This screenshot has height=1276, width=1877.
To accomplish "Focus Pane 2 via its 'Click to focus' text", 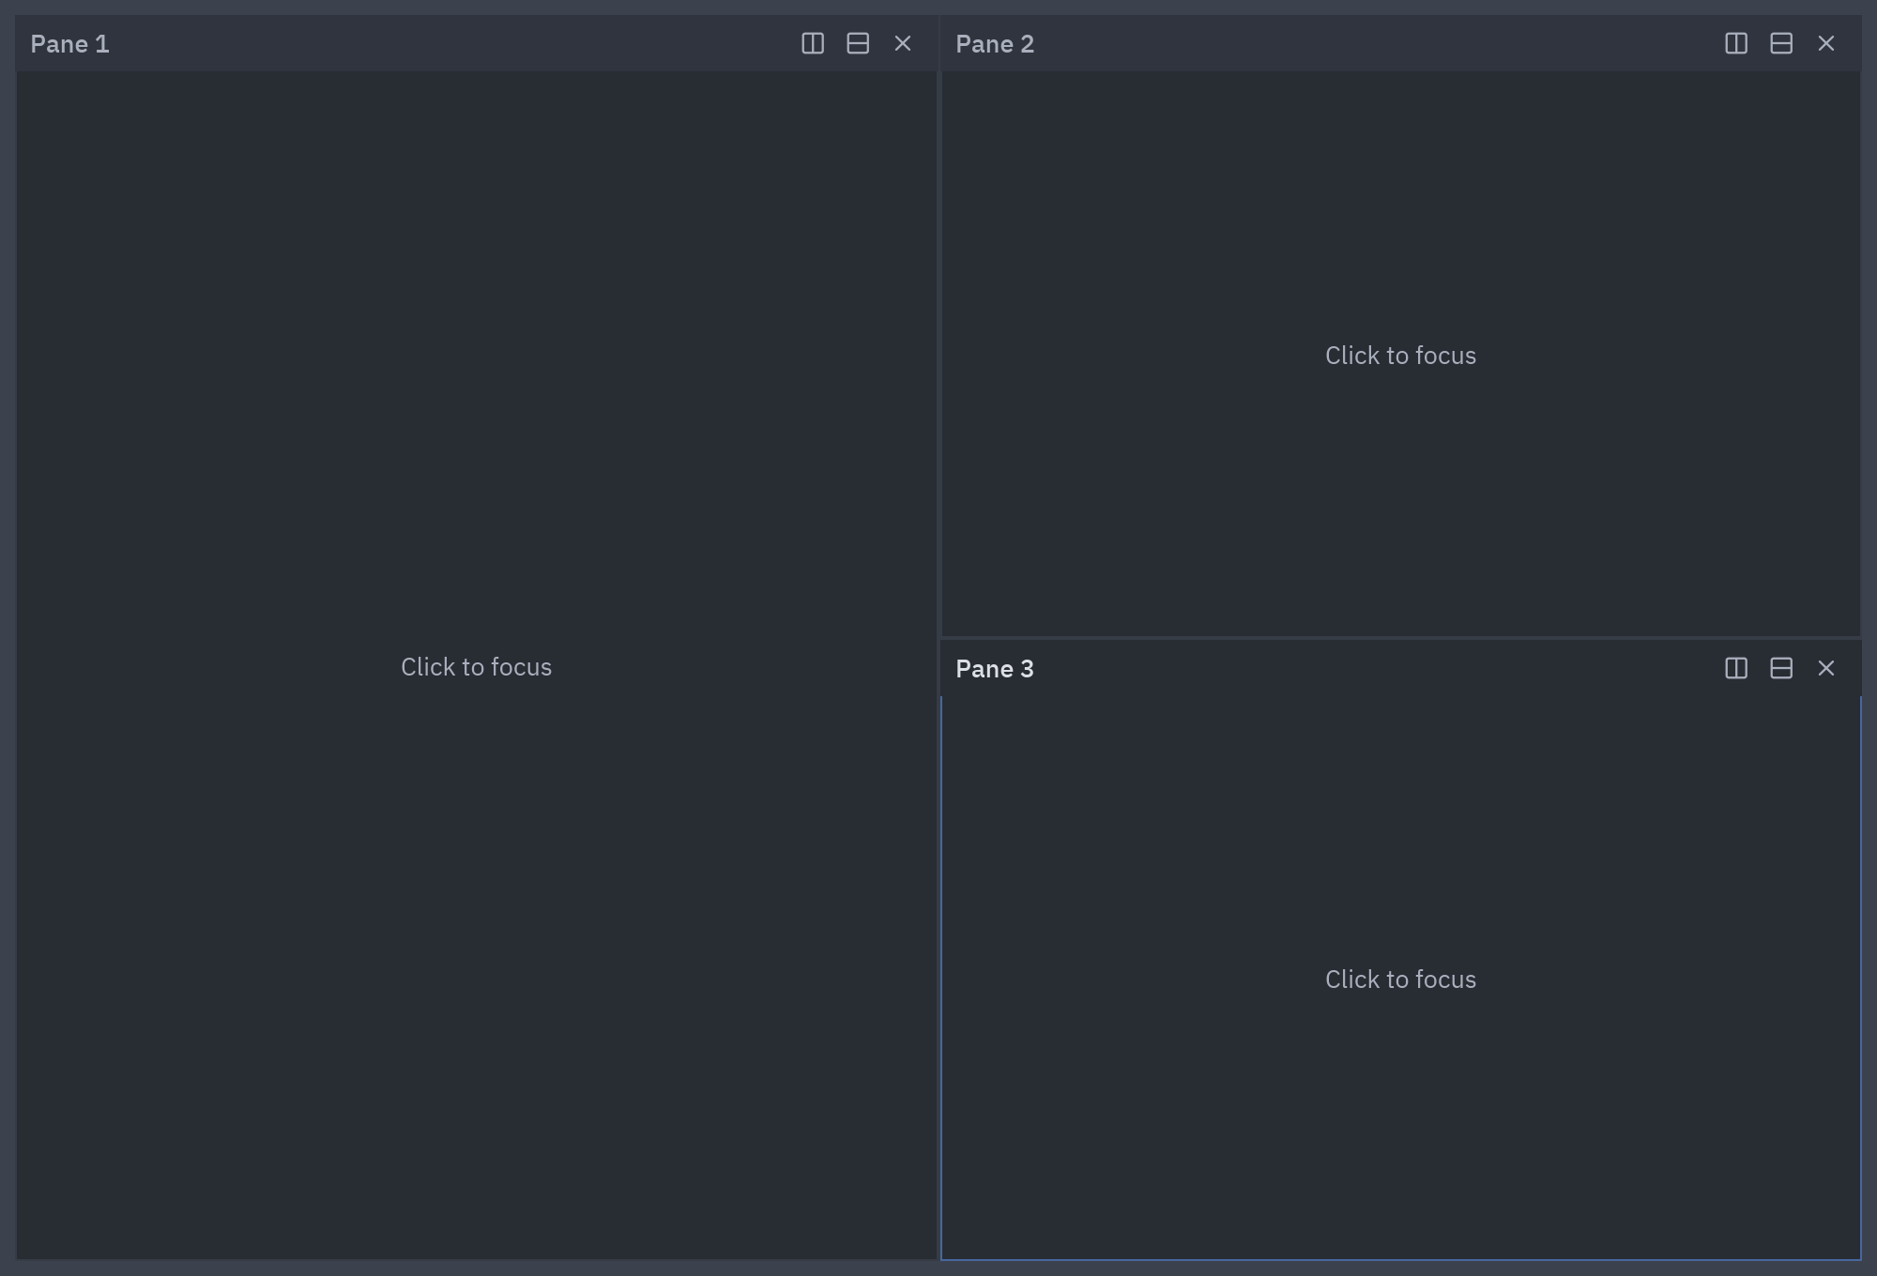I will [x=1400, y=356].
